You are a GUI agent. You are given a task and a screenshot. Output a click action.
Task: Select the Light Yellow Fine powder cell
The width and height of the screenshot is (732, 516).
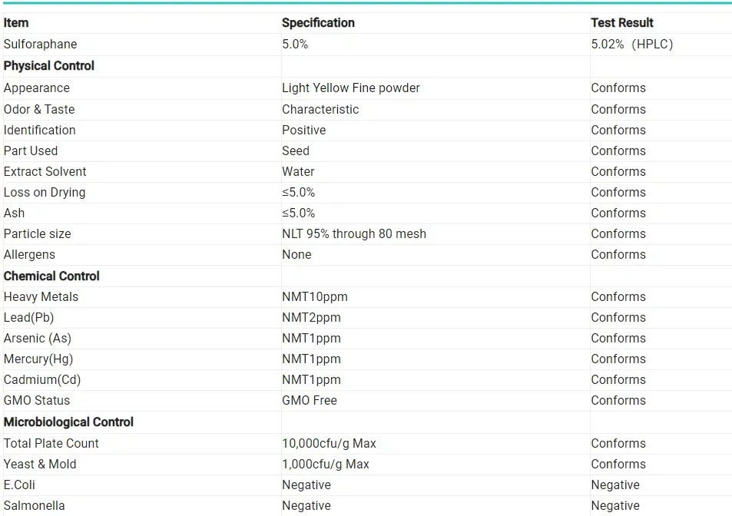pyautogui.click(x=350, y=88)
